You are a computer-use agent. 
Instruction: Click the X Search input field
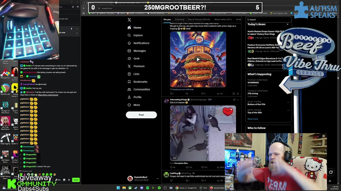click(269, 19)
